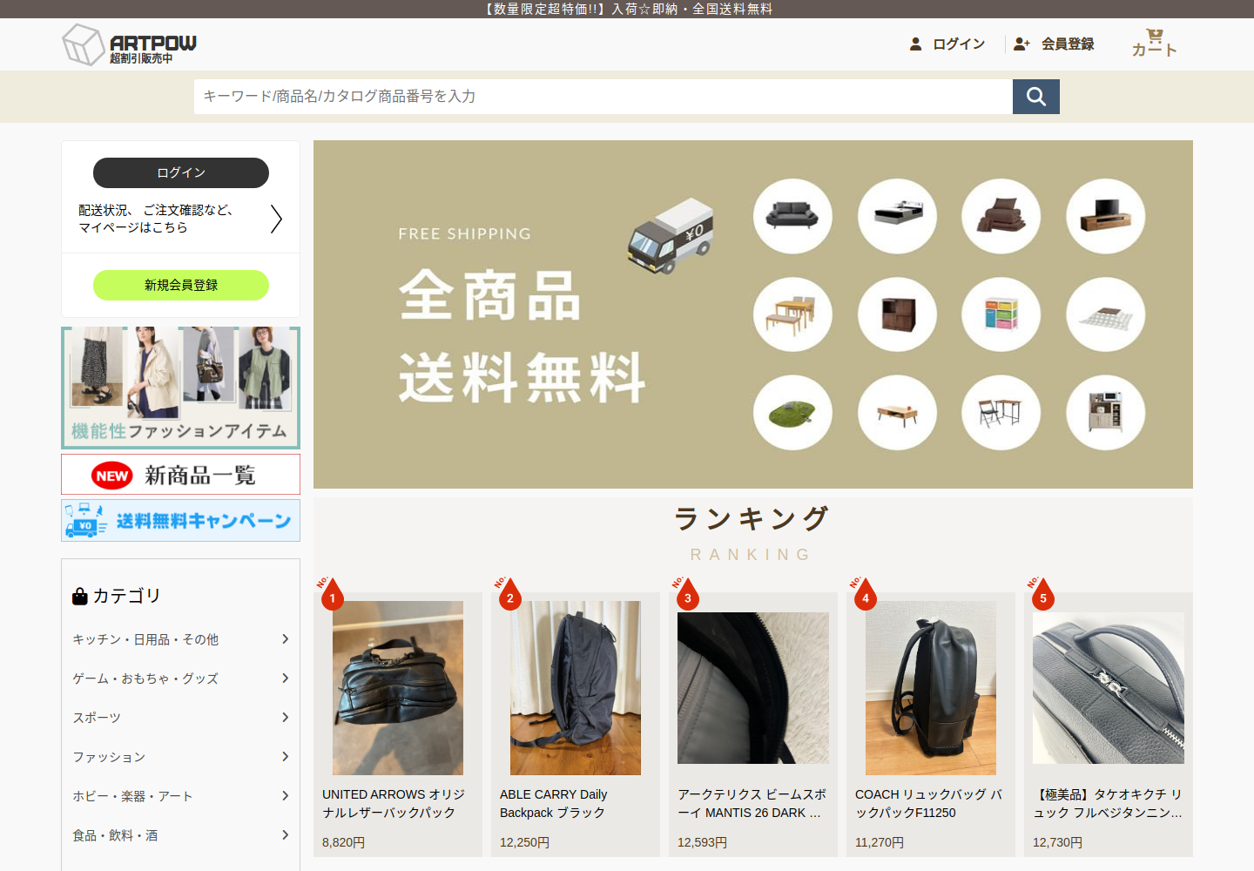
Task: Click the header login person icon
Action: 915,44
